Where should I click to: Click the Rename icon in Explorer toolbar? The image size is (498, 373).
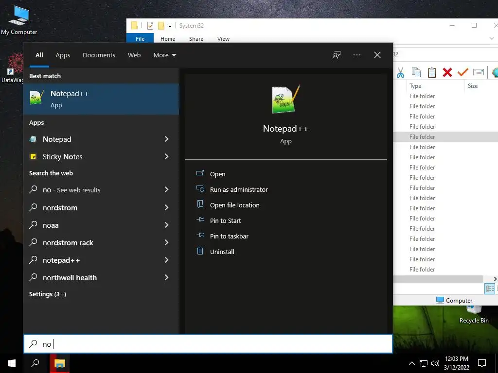tap(479, 72)
